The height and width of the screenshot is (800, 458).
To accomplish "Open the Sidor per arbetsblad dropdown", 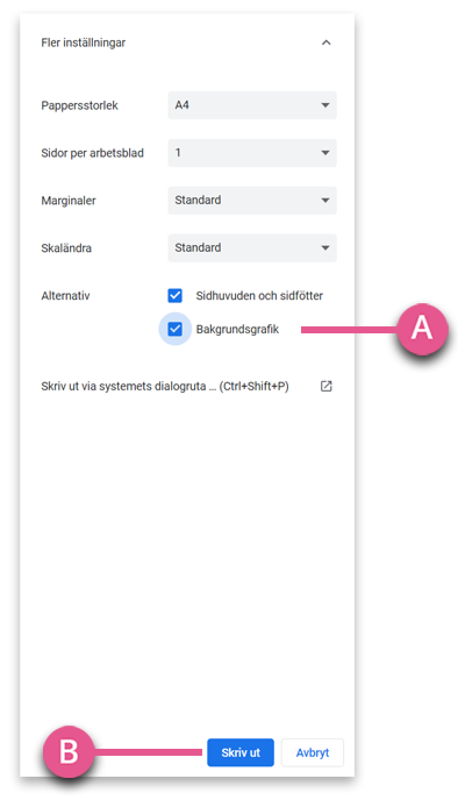I will tap(252, 153).
